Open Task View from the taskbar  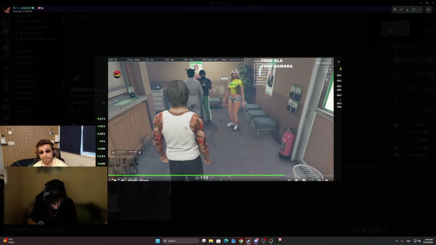click(x=204, y=241)
